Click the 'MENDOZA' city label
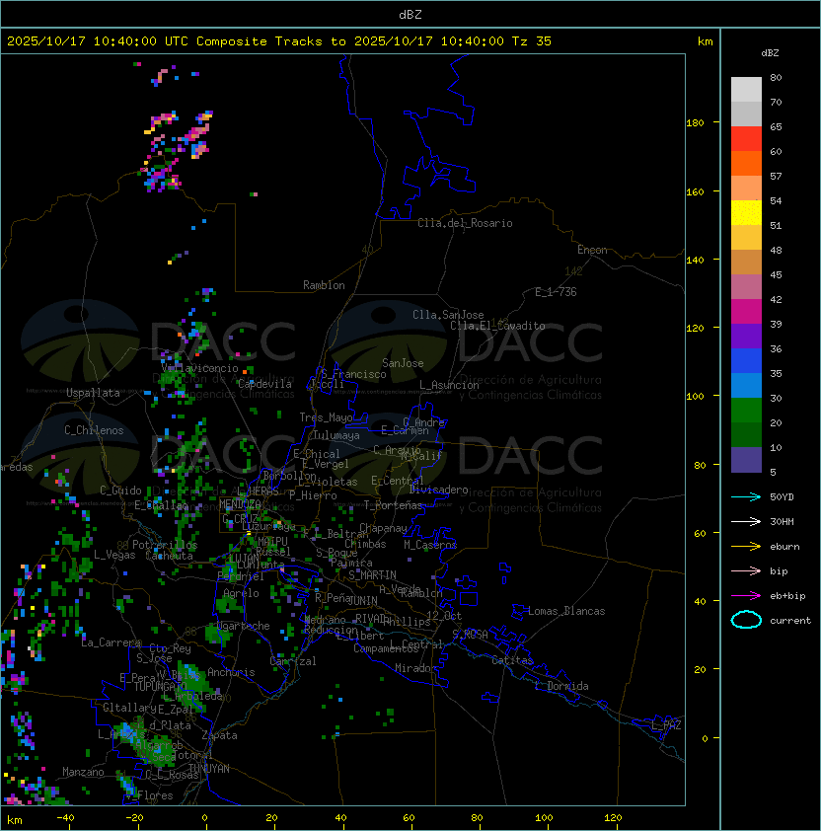 (240, 504)
